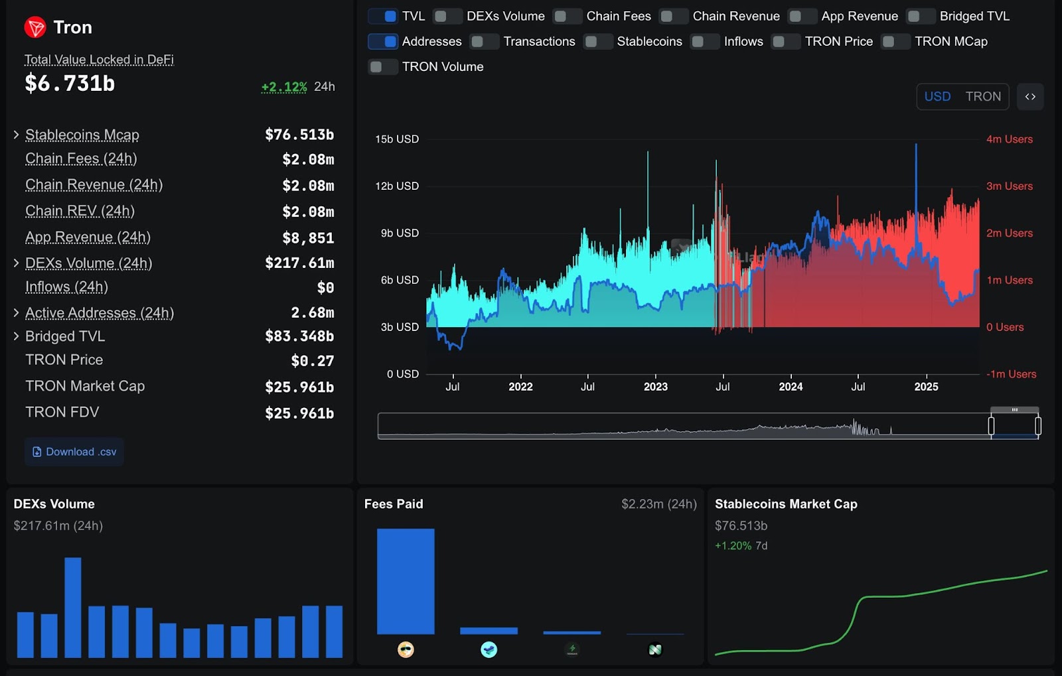Click the first protocol icon under Fees Paid
1062x676 pixels.
406,649
